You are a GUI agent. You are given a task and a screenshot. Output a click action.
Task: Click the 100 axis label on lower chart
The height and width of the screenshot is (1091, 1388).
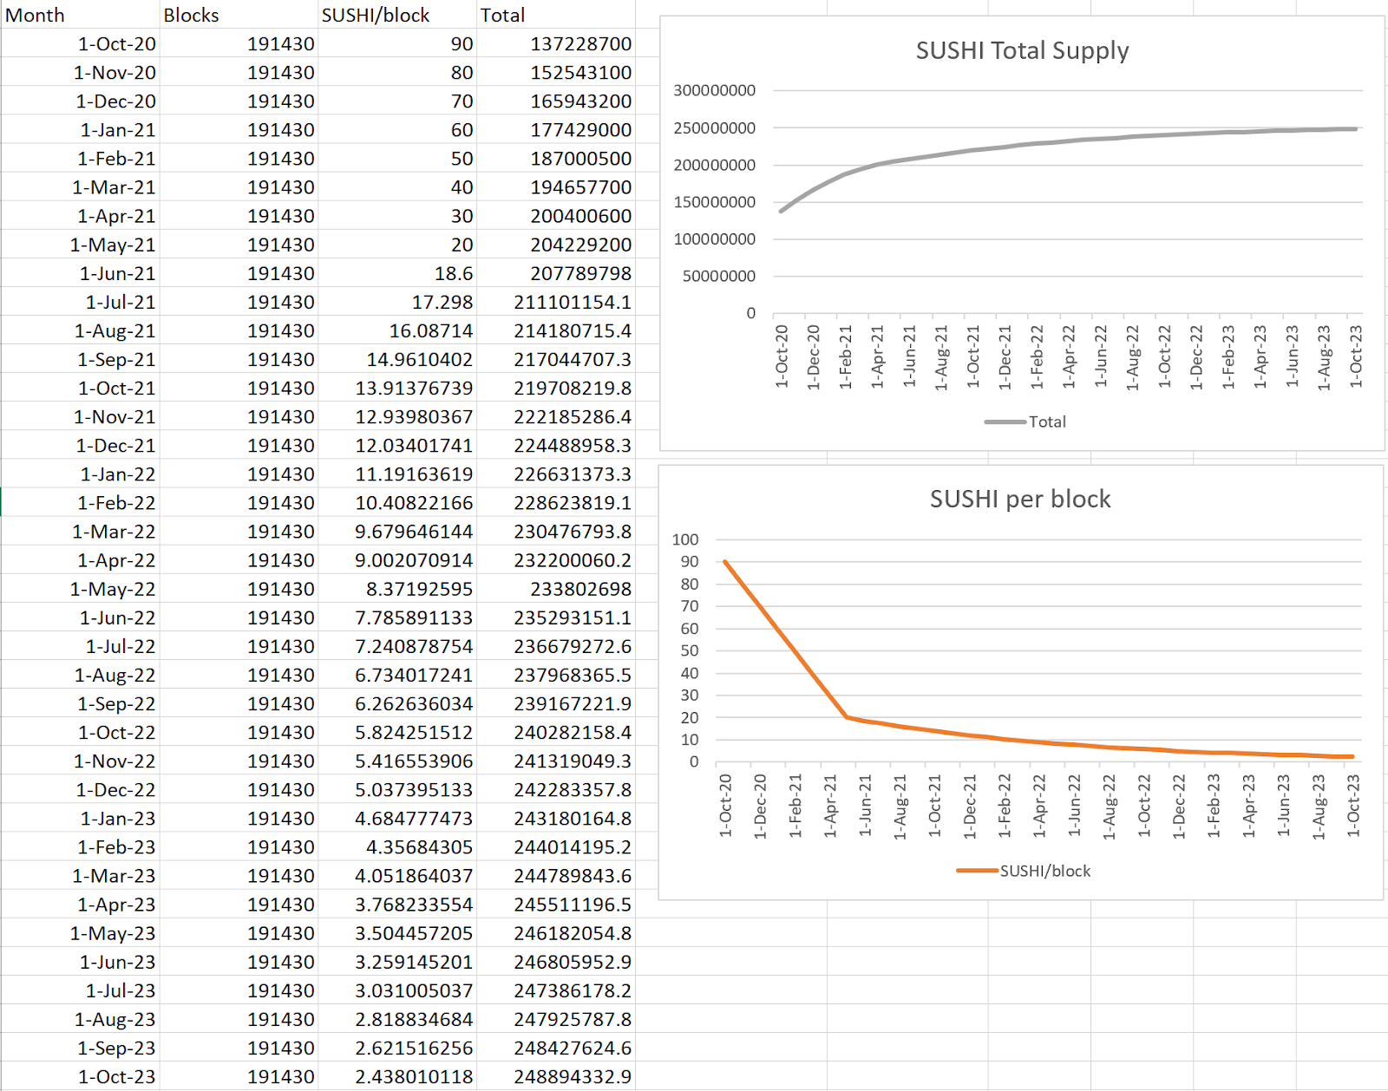685,539
